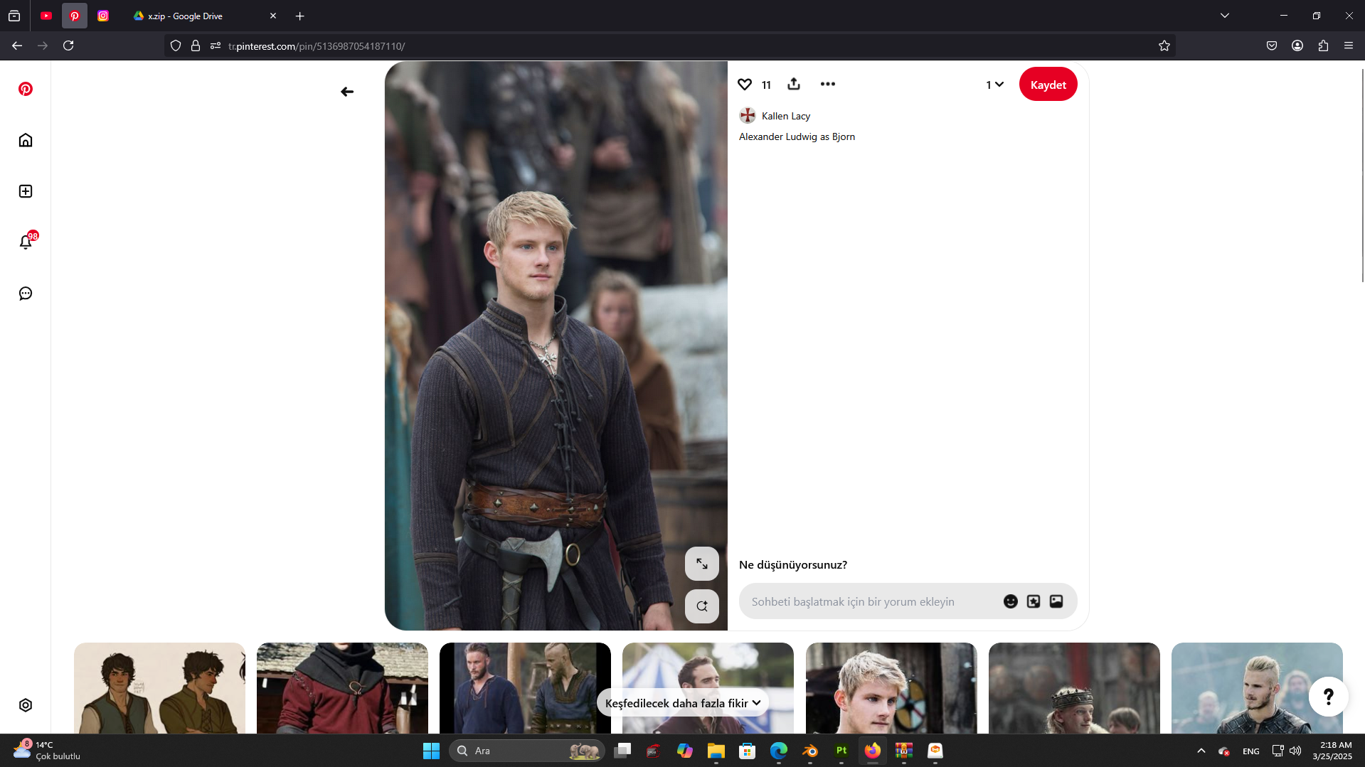This screenshot has height=767, width=1365.
Task: Open File Explorer from the taskbar
Action: pos(716,751)
